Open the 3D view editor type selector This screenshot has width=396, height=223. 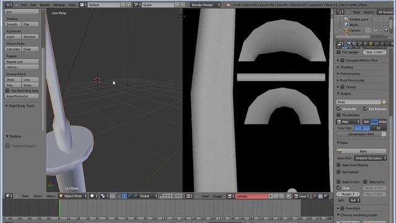(9, 196)
